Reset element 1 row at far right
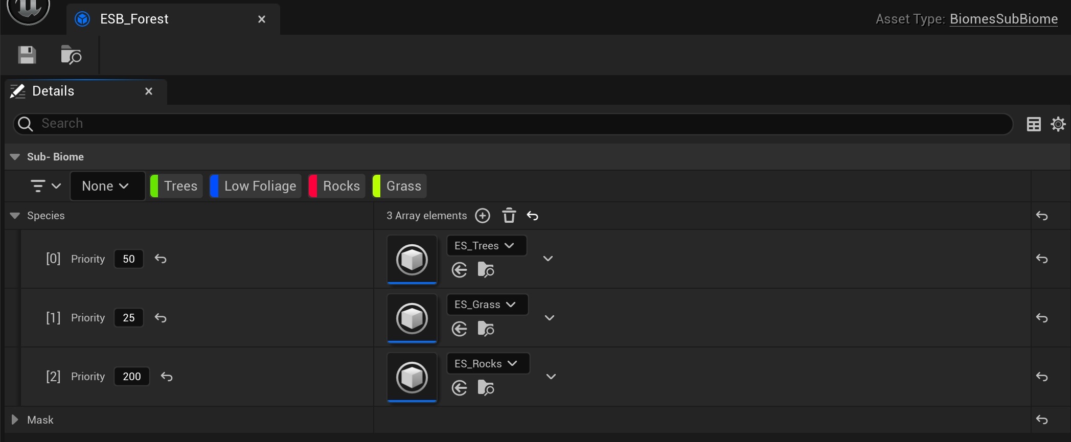This screenshot has height=442, width=1071. click(x=1042, y=318)
